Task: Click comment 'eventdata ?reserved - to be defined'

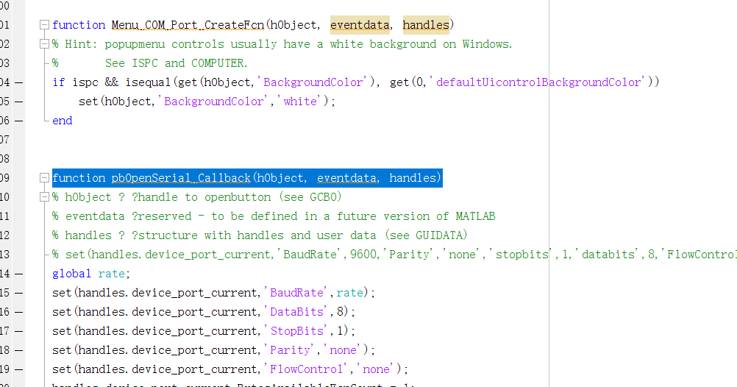Action: (x=274, y=216)
